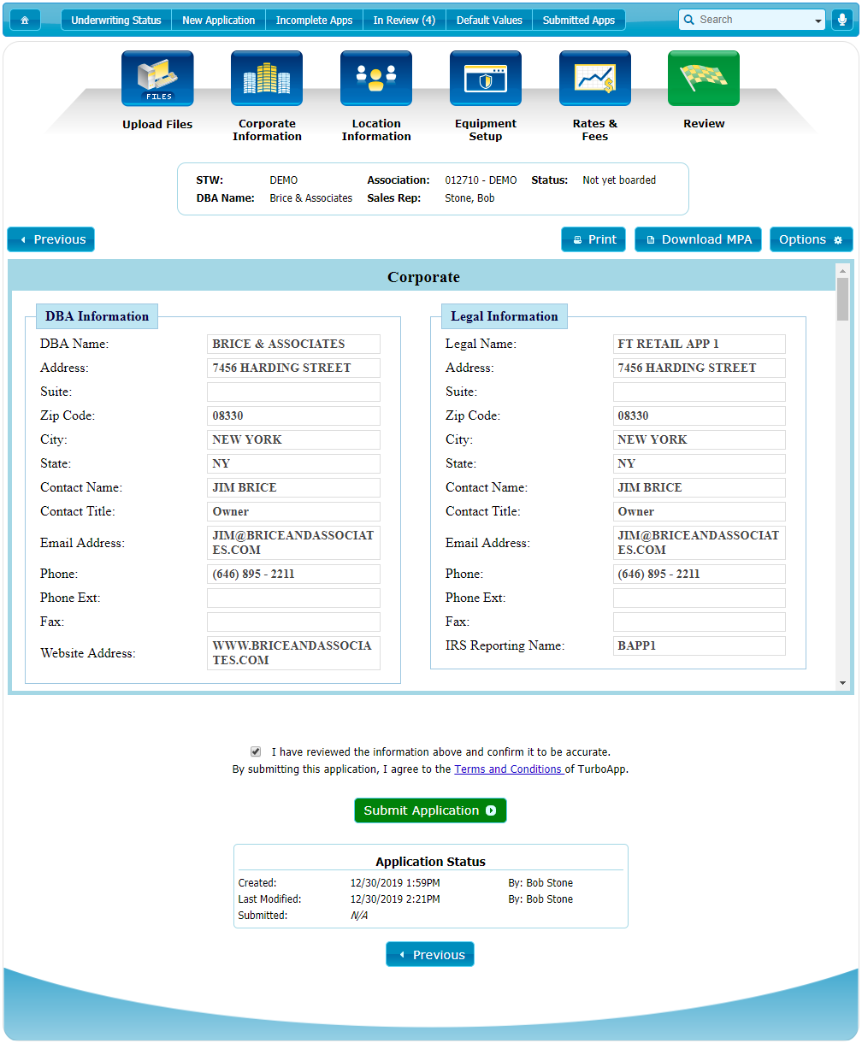The width and height of the screenshot is (862, 1043).
Task: Switch to Submitted Apps tab
Action: pyautogui.click(x=578, y=20)
